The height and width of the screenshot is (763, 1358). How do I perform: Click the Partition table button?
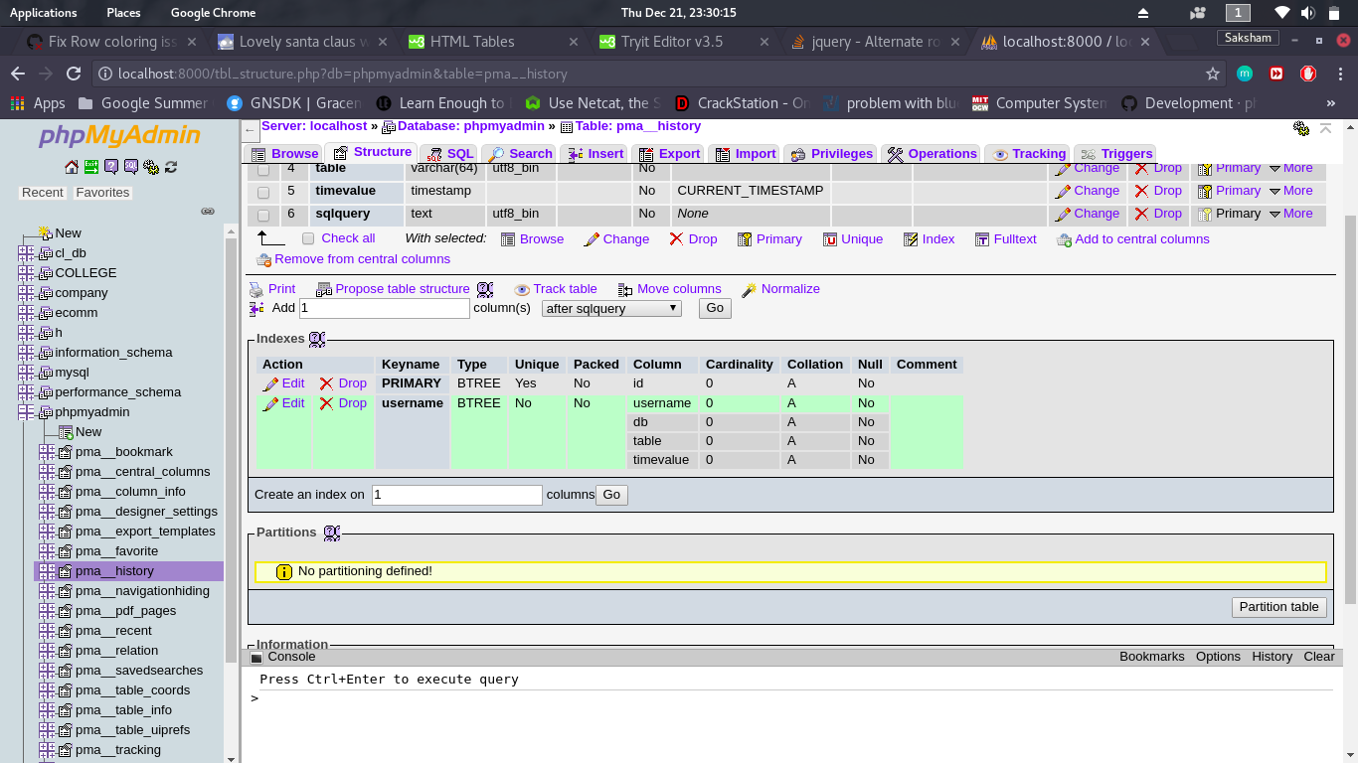(1278, 607)
